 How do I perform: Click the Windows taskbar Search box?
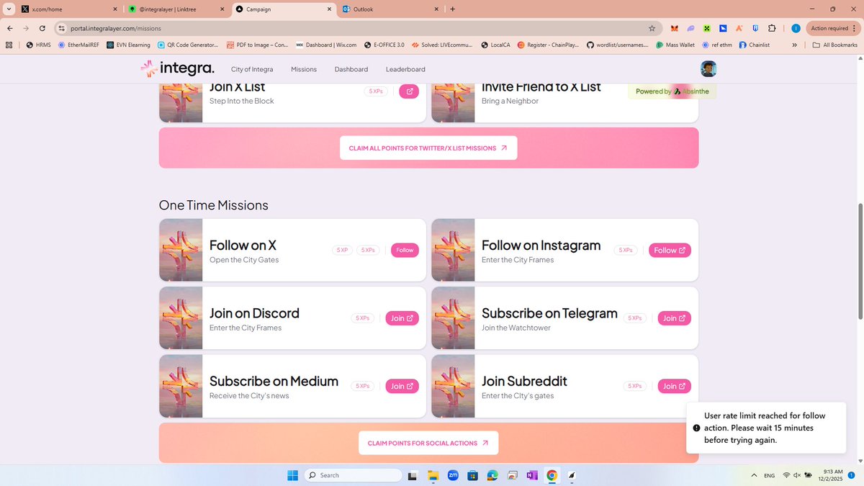pyautogui.click(x=353, y=475)
